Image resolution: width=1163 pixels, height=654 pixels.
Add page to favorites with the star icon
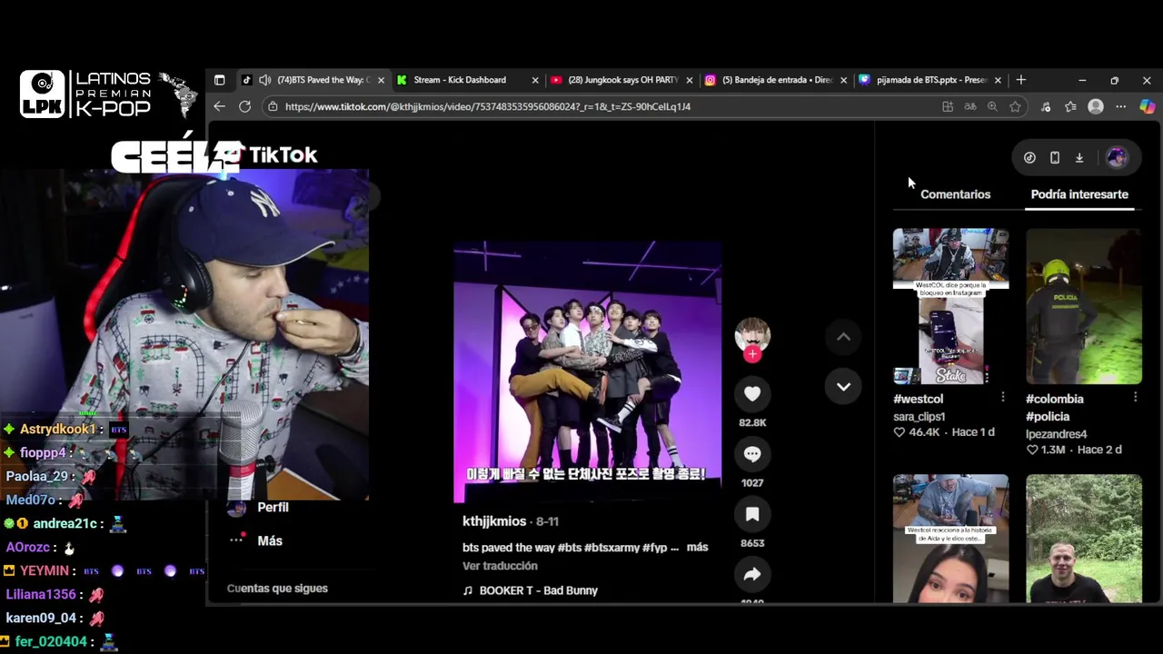[1015, 106]
